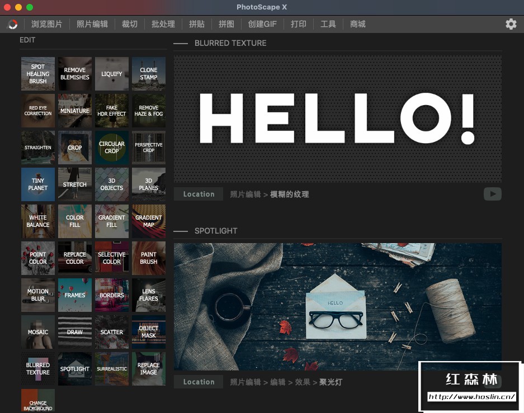Open the Lens Flares tile
The height and width of the screenshot is (413, 524).
pyautogui.click(x=149, y=295)
